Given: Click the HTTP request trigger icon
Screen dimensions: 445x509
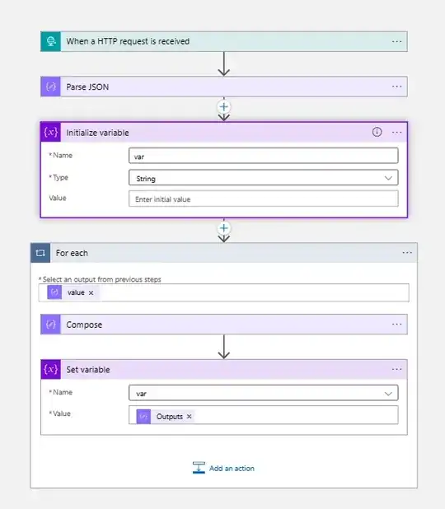Looking at the screenshot, I should [x=50, y=41].
